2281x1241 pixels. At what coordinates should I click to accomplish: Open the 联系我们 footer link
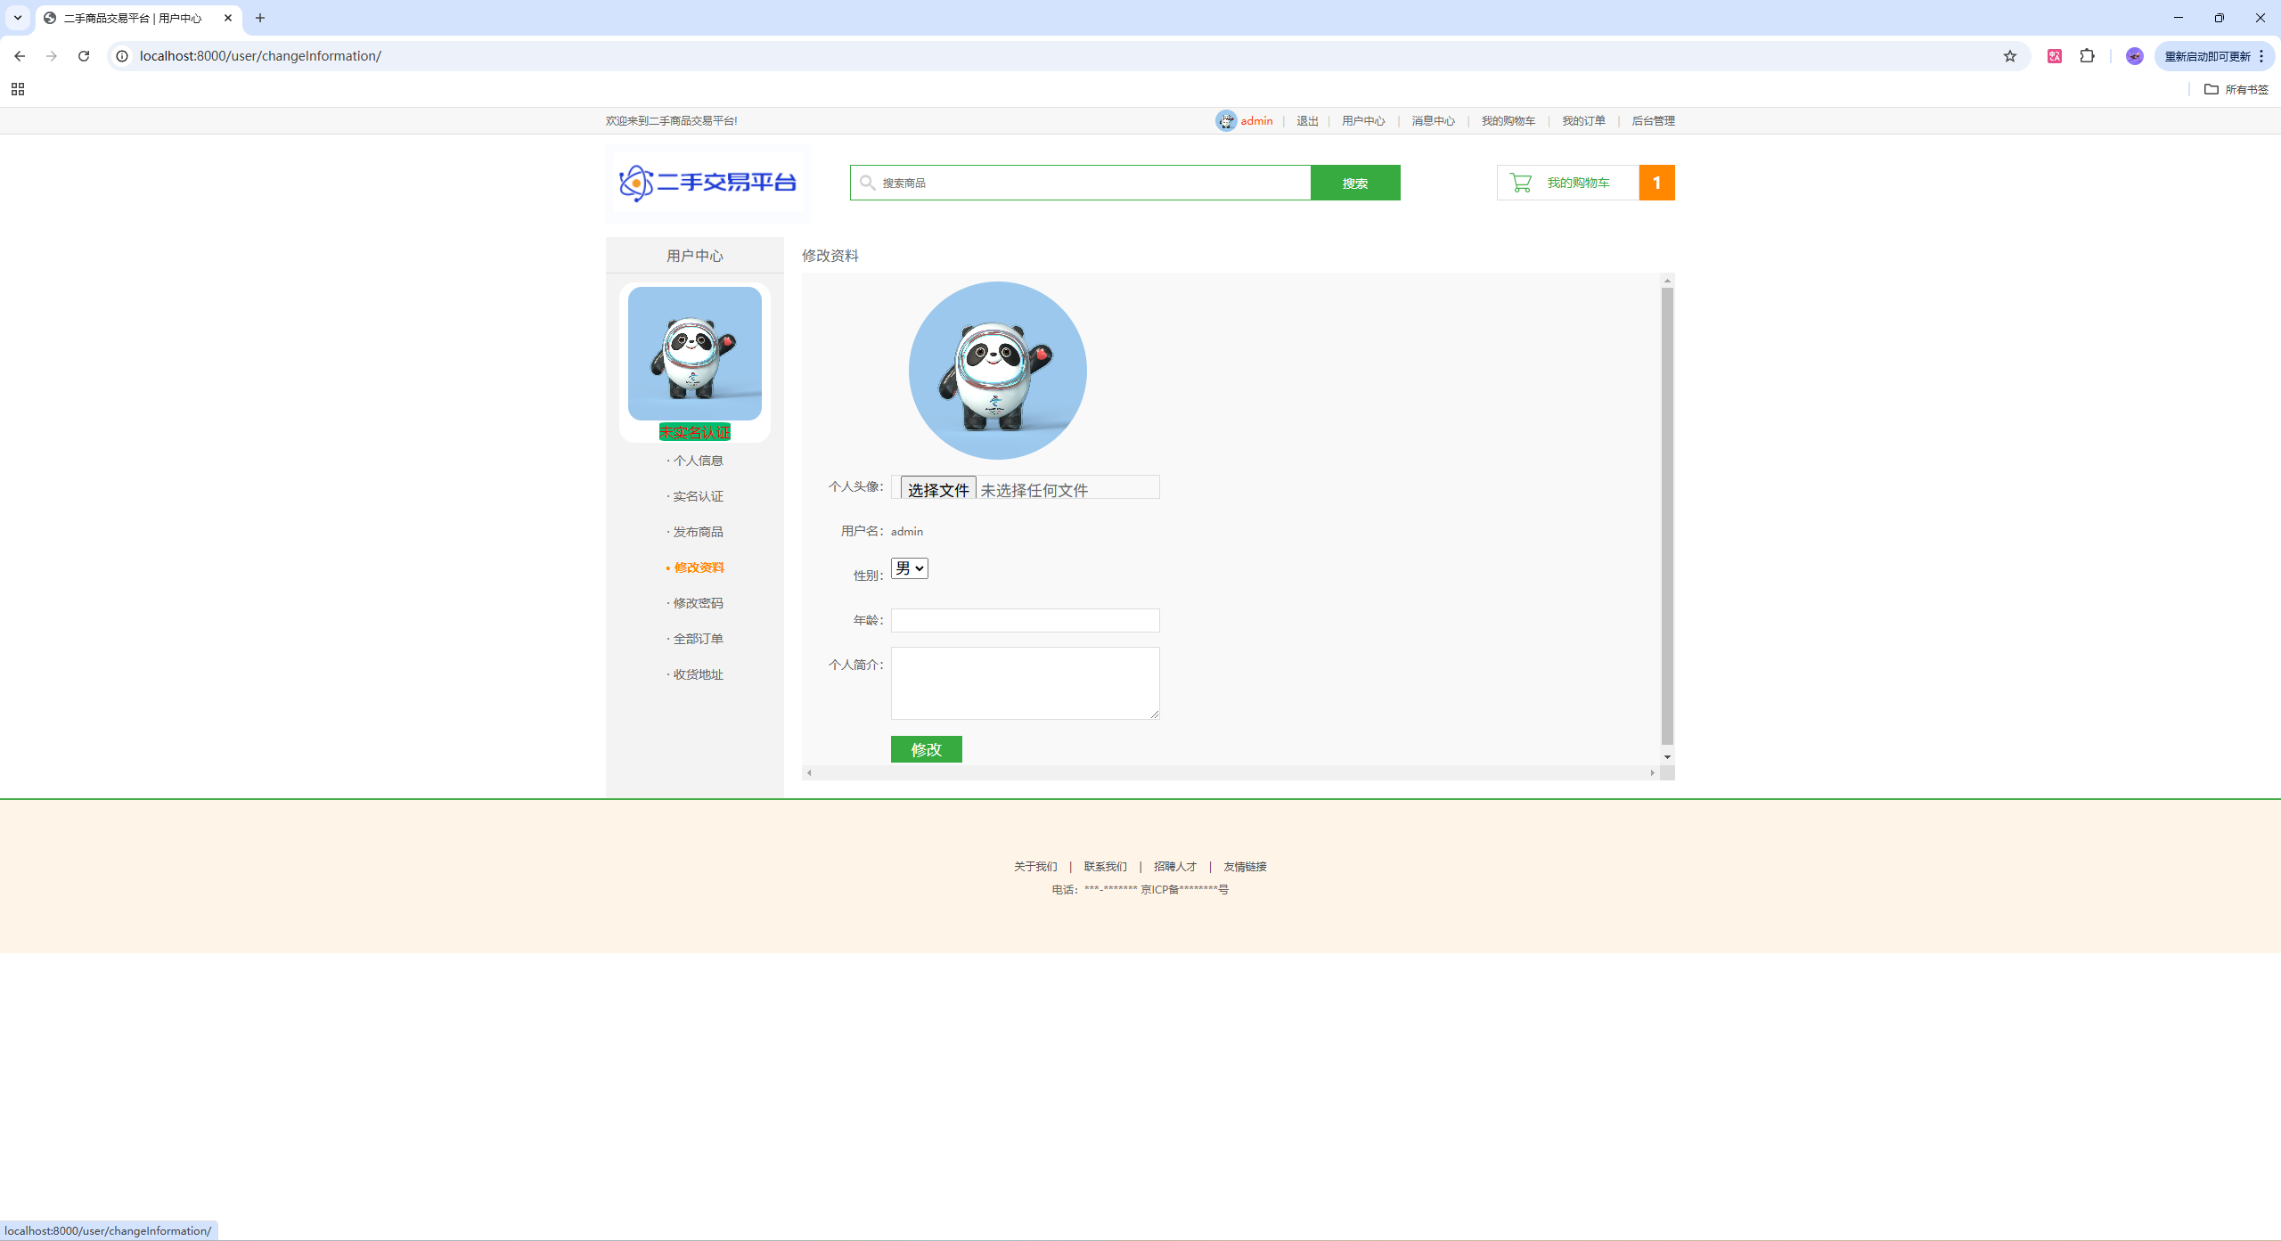pos(1106,867)
